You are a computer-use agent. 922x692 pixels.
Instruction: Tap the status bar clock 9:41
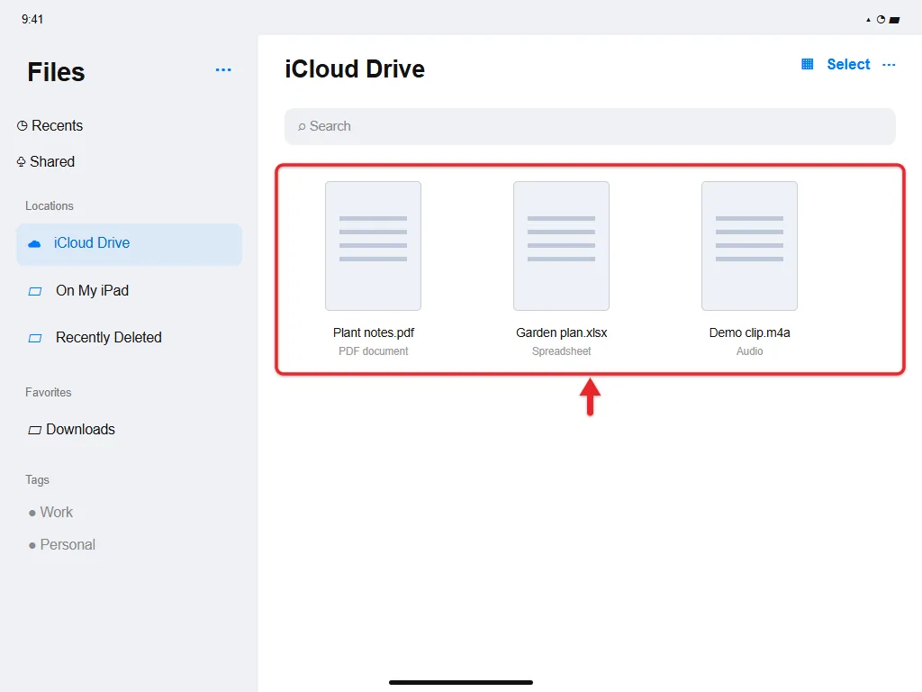(32, 20)
